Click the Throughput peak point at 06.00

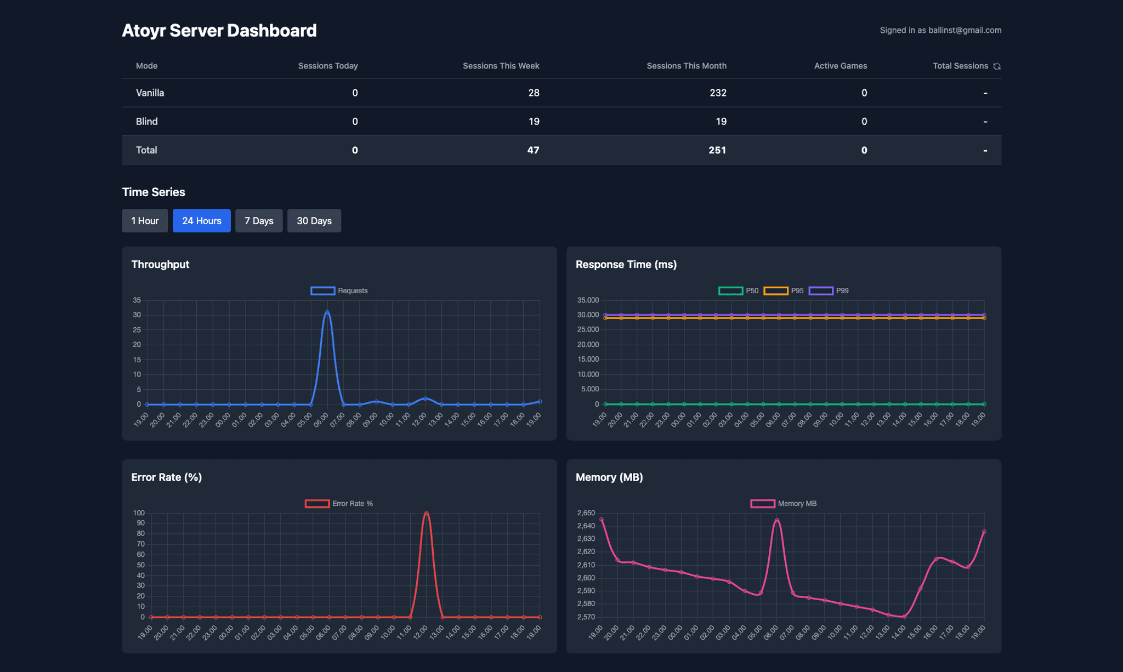(327, 312)
